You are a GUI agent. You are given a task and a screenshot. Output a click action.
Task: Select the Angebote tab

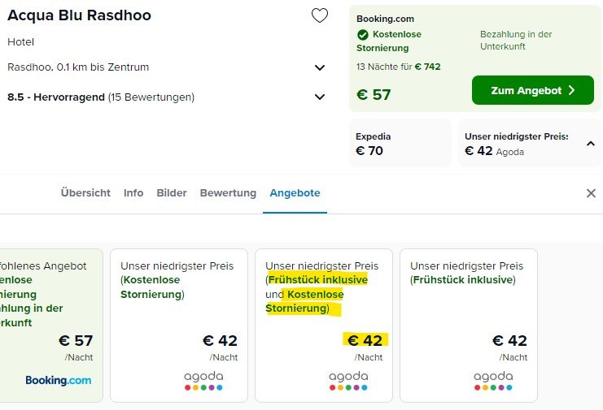(x=295, y=193)
